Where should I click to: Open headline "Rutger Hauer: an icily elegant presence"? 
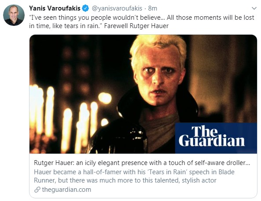pos(142,163)
